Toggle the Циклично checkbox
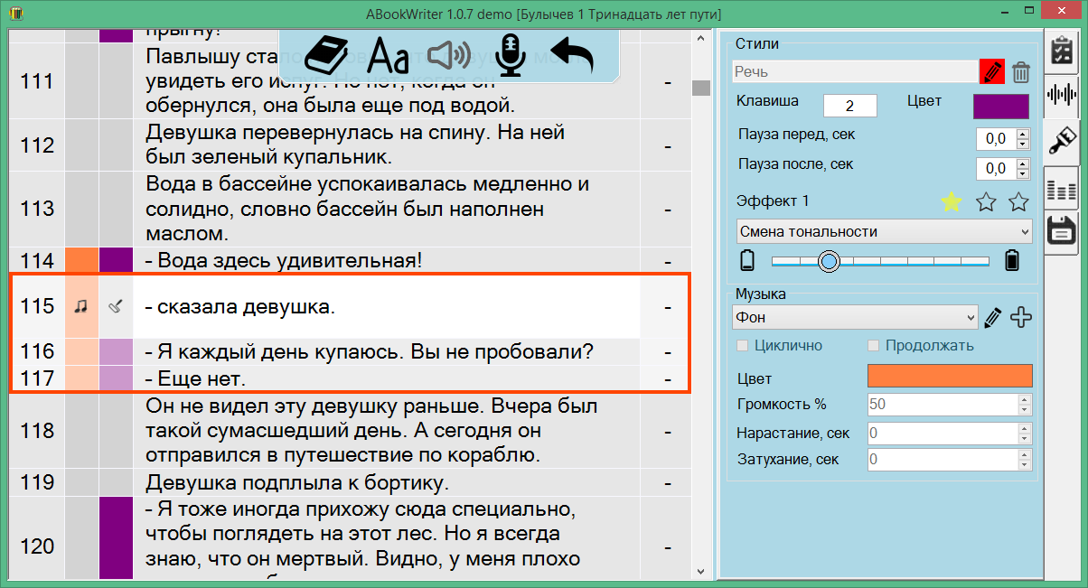 point(743,345)
